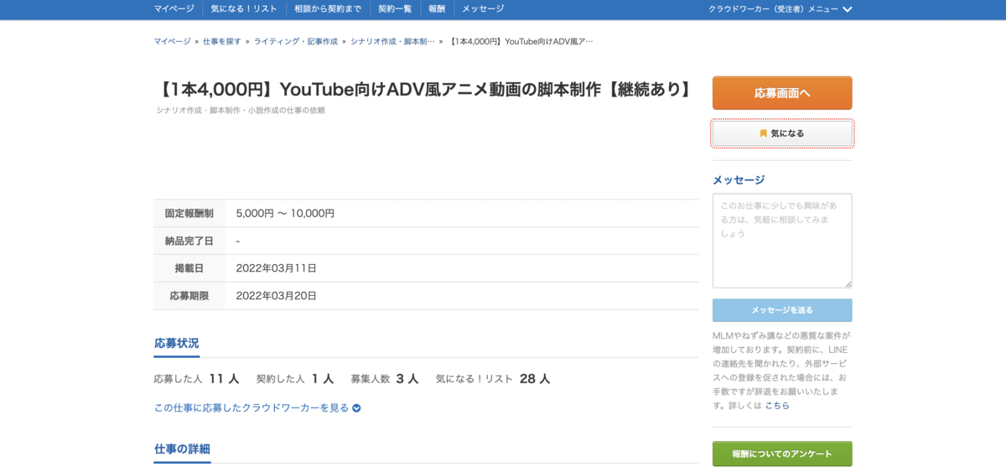Screen dimensions: 1006x472
Task: Click the 納品完了日 row label
Action: (x=189, y=241)
